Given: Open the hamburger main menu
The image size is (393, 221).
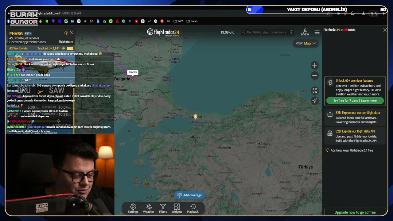Looking at the screenshot, I should tap(317, 32).
